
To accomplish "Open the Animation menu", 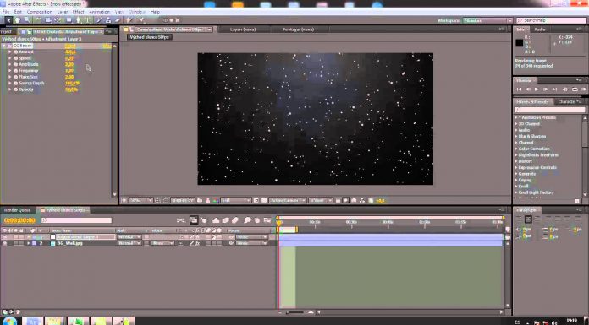I will click(100, 12).
